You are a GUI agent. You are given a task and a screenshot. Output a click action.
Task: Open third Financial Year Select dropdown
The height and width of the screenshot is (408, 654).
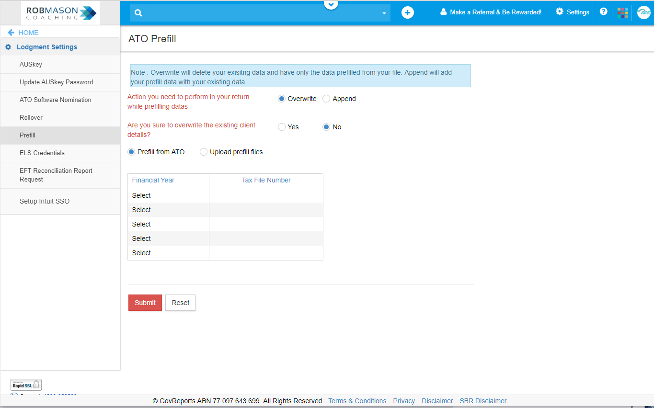[x=168, y=224]
